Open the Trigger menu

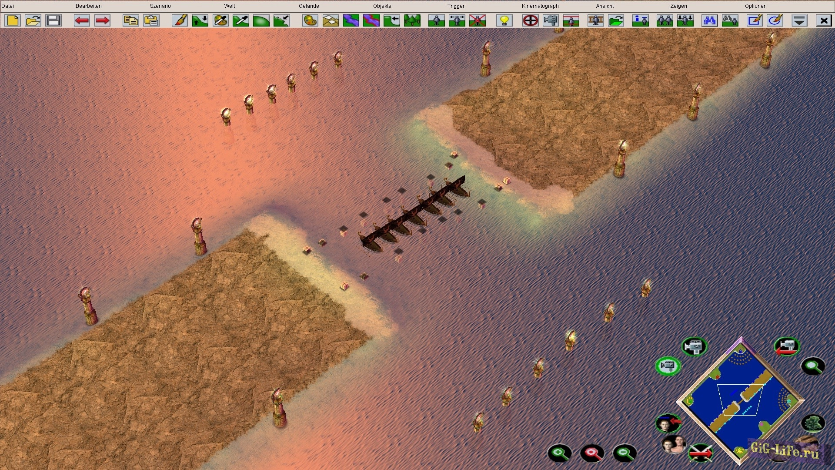tap(456, 6)
